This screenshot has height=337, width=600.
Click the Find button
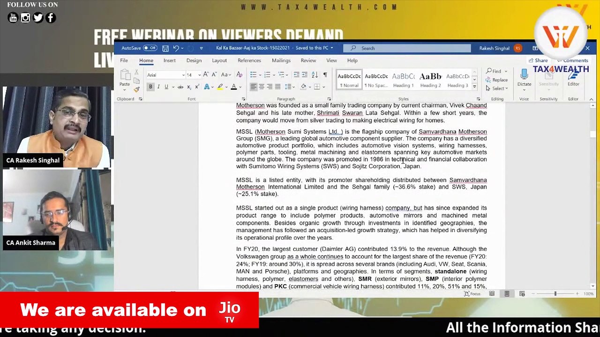pyautogui.click(x=495, y=71)
